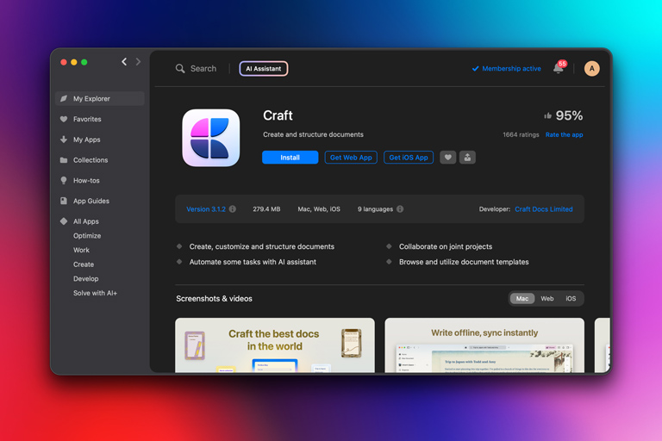Open 'Craft the best docs' screenshot
The height and width of the screenshot is (441, 662).
[x=275, y=345]
